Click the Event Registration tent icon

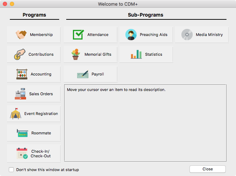(x=15, y=114)
